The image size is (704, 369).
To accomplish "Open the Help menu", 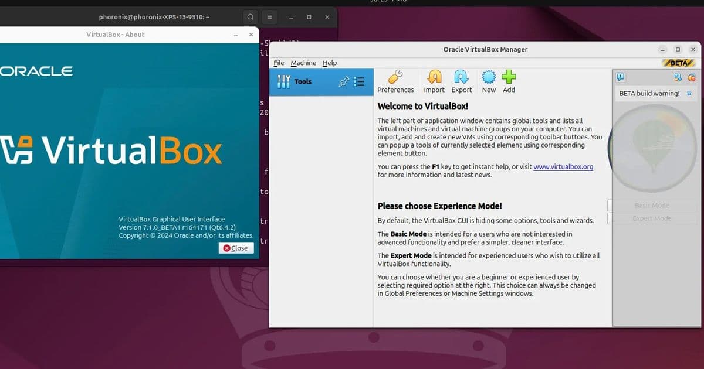I will [x=330, y=63].
